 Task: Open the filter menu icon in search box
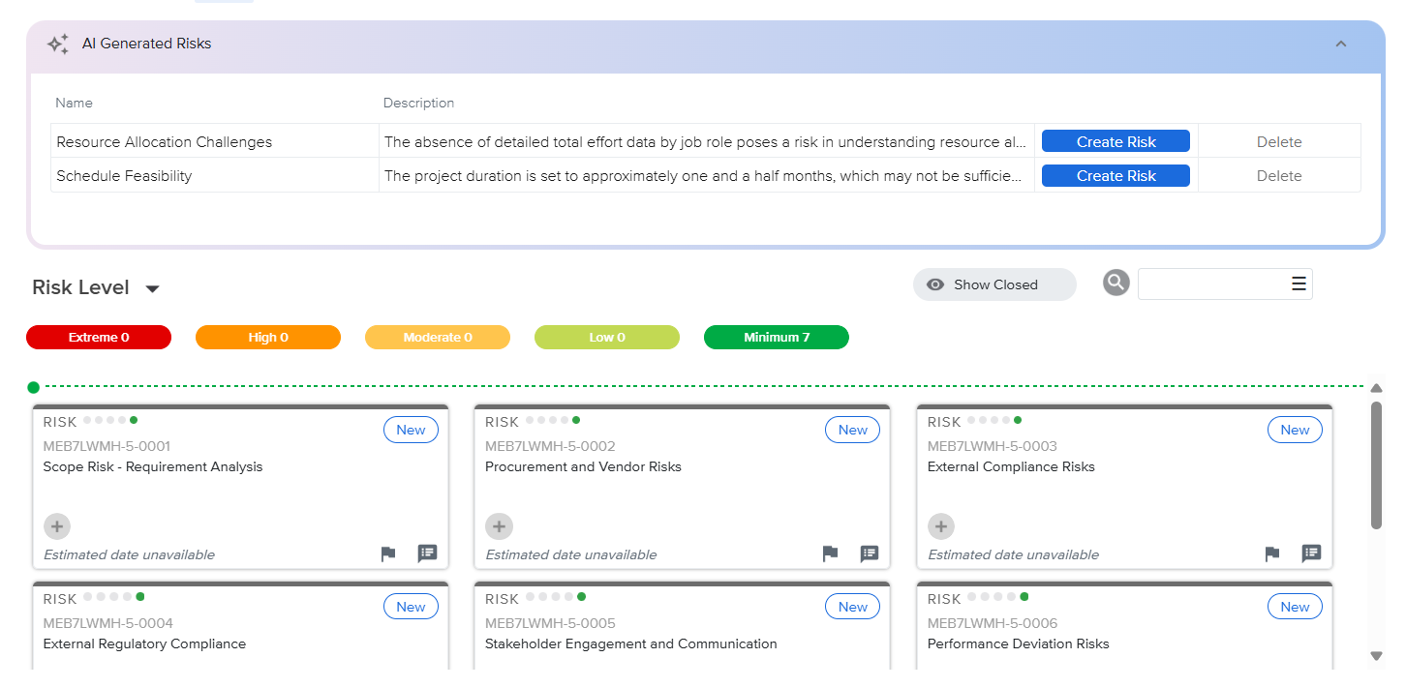1299,284
